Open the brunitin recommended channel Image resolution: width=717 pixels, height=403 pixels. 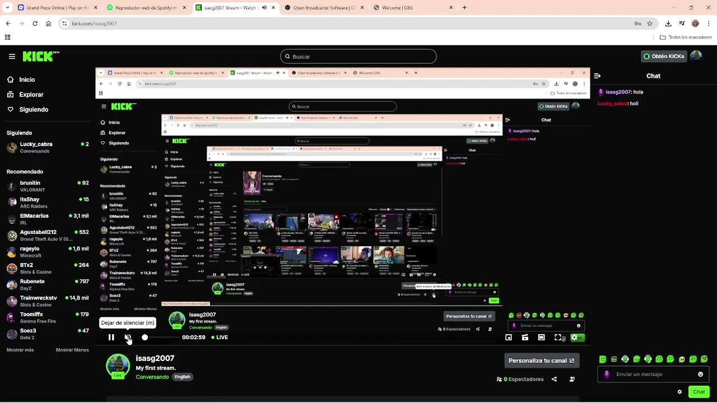(48, 186)
